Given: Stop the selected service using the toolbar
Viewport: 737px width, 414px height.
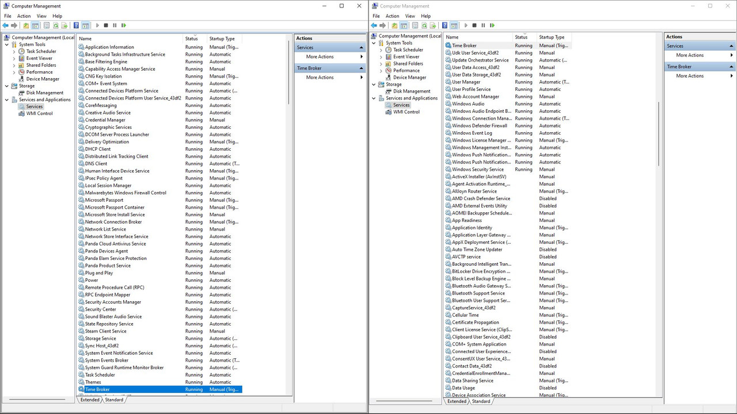Looking at the screenshot, I should click(x=106, y=25).
